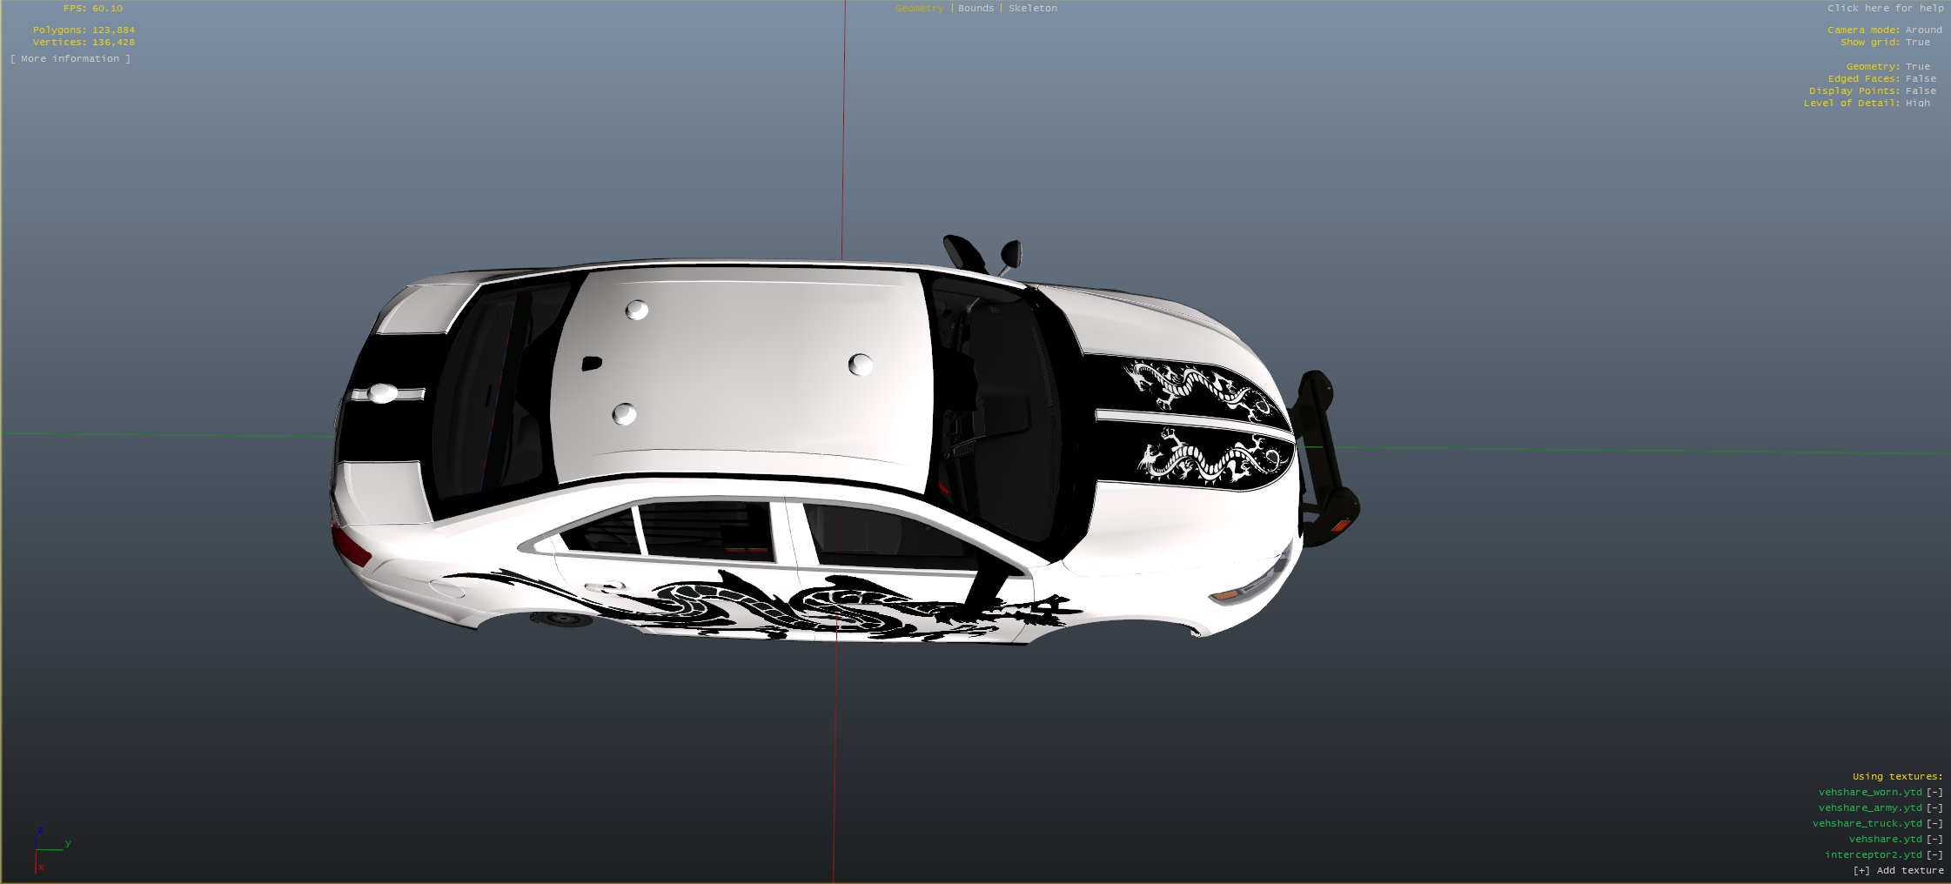The width and height of the screenshot is (1951, 884).
Task: Switch to the Bounds tab
Action: pos(975,9)
